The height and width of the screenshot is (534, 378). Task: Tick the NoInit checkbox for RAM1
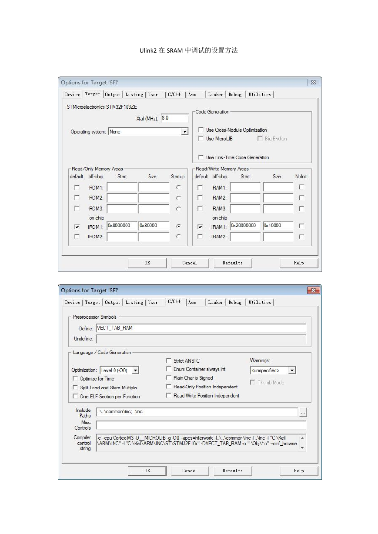301,187
